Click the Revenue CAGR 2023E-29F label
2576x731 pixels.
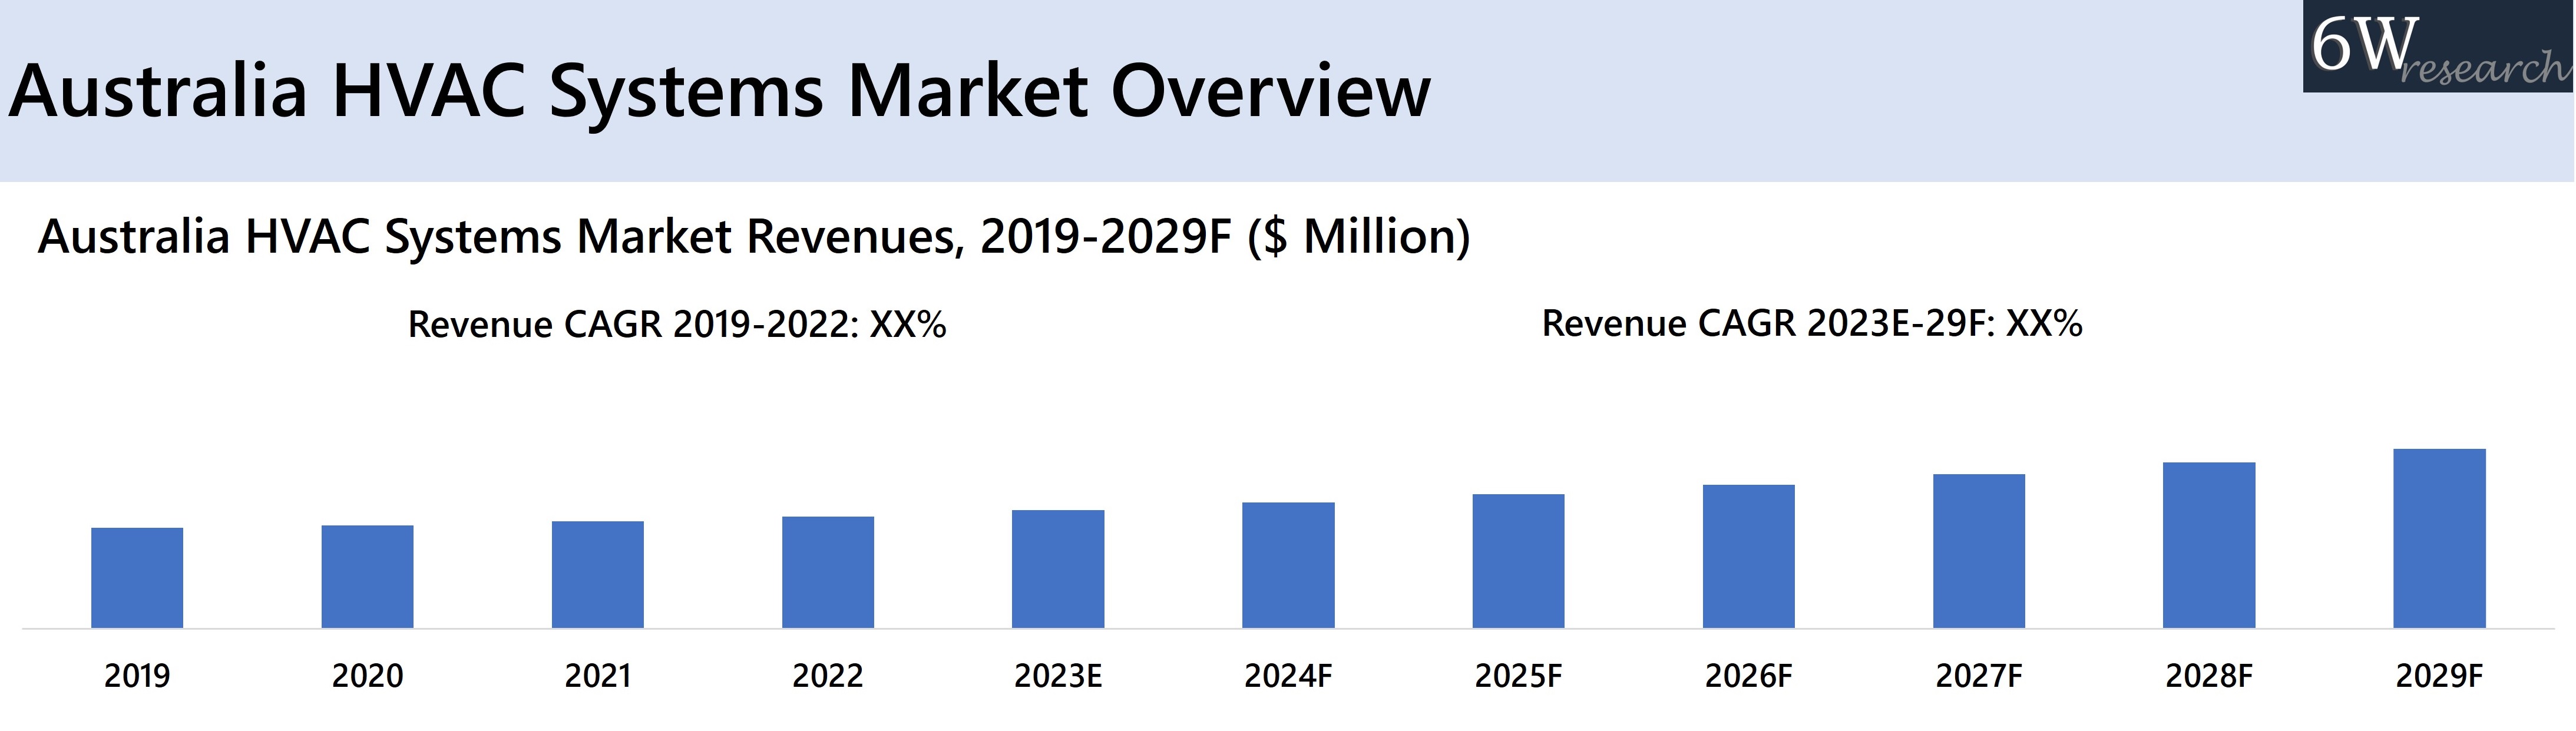coord(1812,324)
